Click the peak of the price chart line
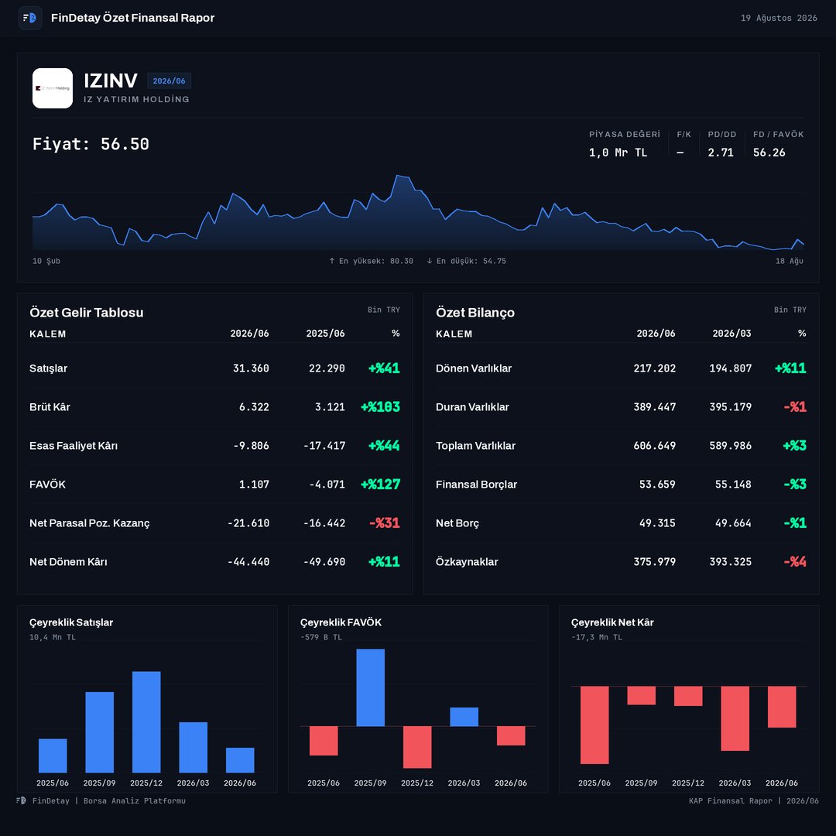Screen dimensions: 836x836 398,176
